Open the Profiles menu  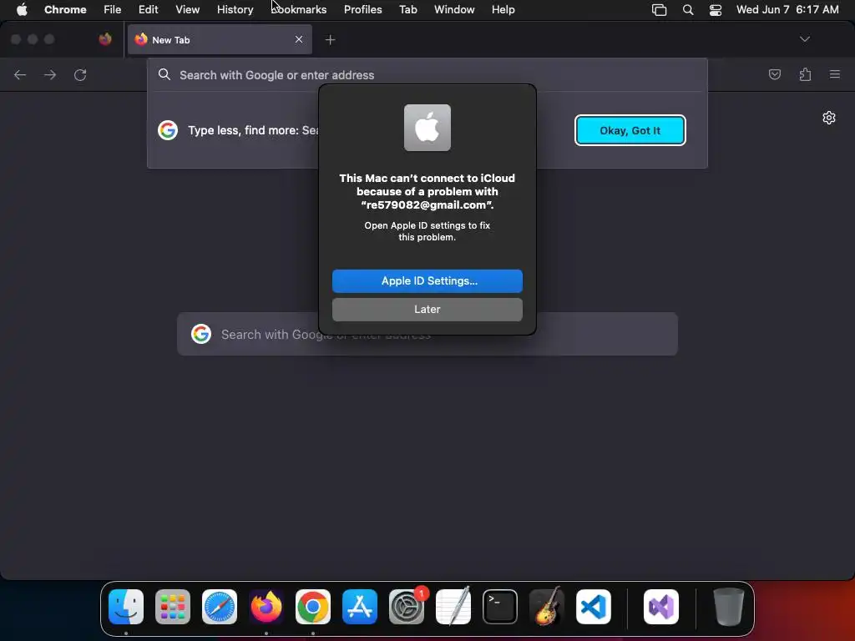[362, 9]
